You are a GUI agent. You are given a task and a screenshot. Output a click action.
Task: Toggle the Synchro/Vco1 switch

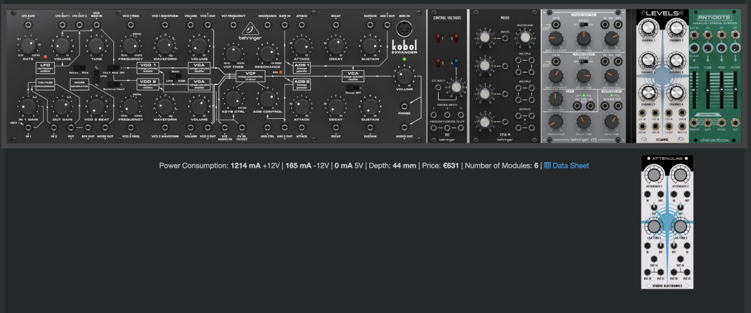tap(113, 84)
